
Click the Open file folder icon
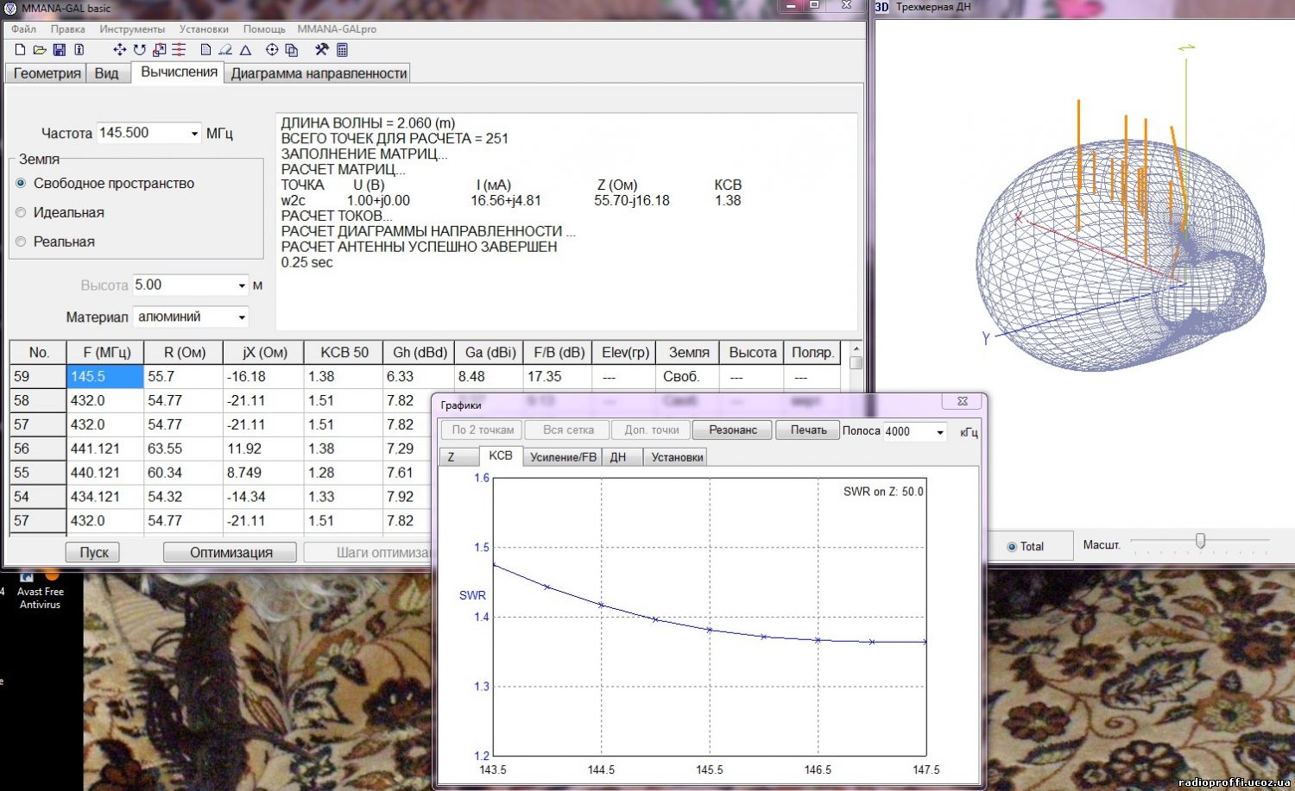click(40, 50)
